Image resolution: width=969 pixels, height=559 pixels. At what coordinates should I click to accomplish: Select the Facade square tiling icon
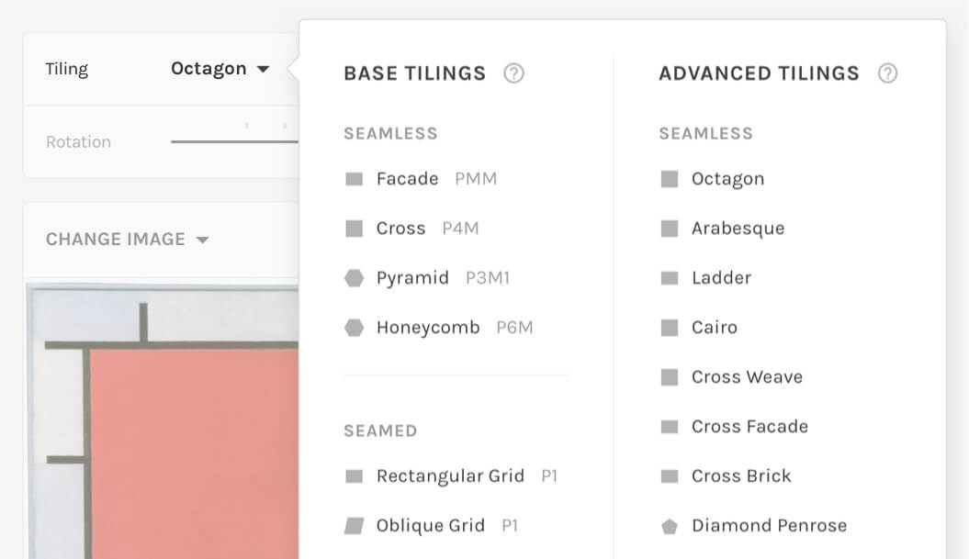(x=355, y=178)
